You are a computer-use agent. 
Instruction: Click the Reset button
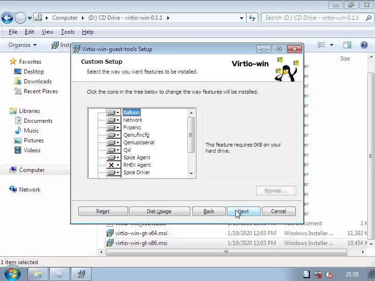[103, 211]
